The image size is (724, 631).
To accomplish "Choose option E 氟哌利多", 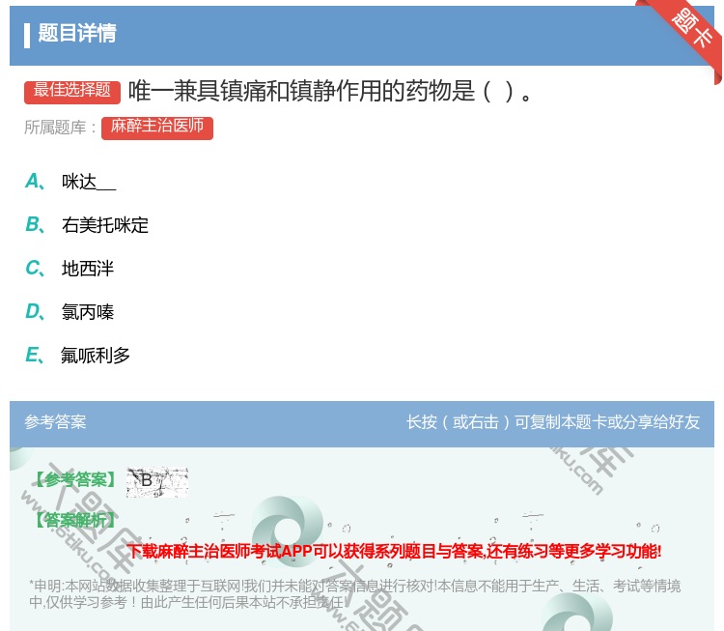I will [77, 356].
